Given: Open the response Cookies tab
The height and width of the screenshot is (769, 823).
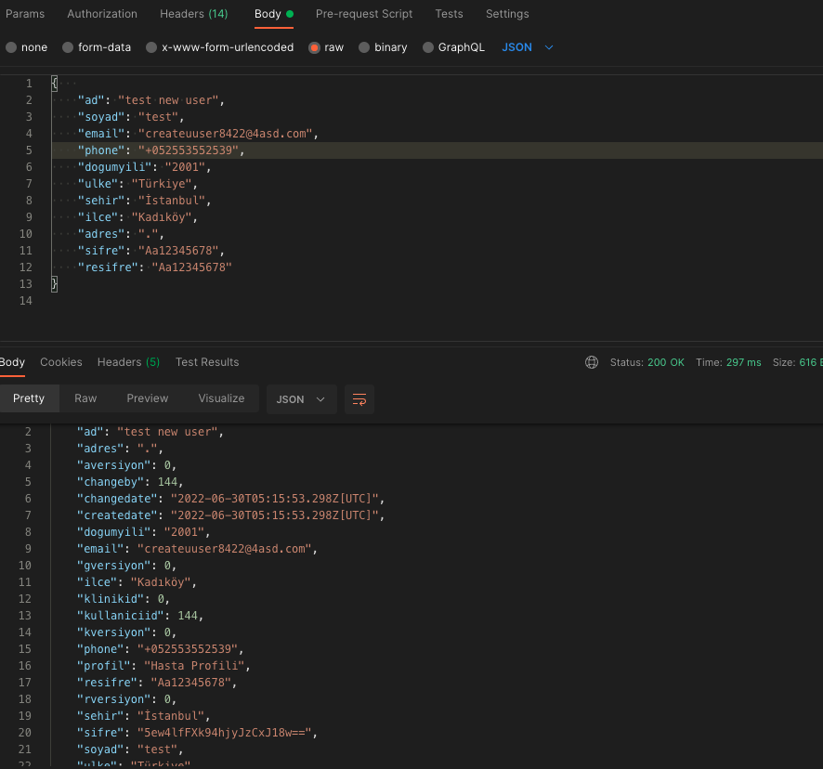Looking at the screenshot, I should tap(61, 362).
